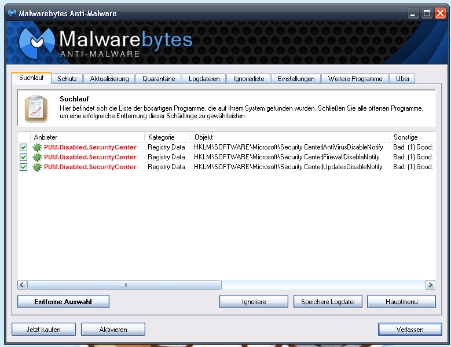Image resolution: width=451 pixels, height=347 pixels.
Task: Open the Ignorierliste tab
Action: [248, 79]
